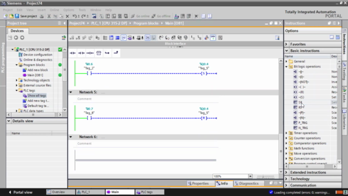Click the Go offline icon
Screen dimensions: 348x196
tap(153, 16)
